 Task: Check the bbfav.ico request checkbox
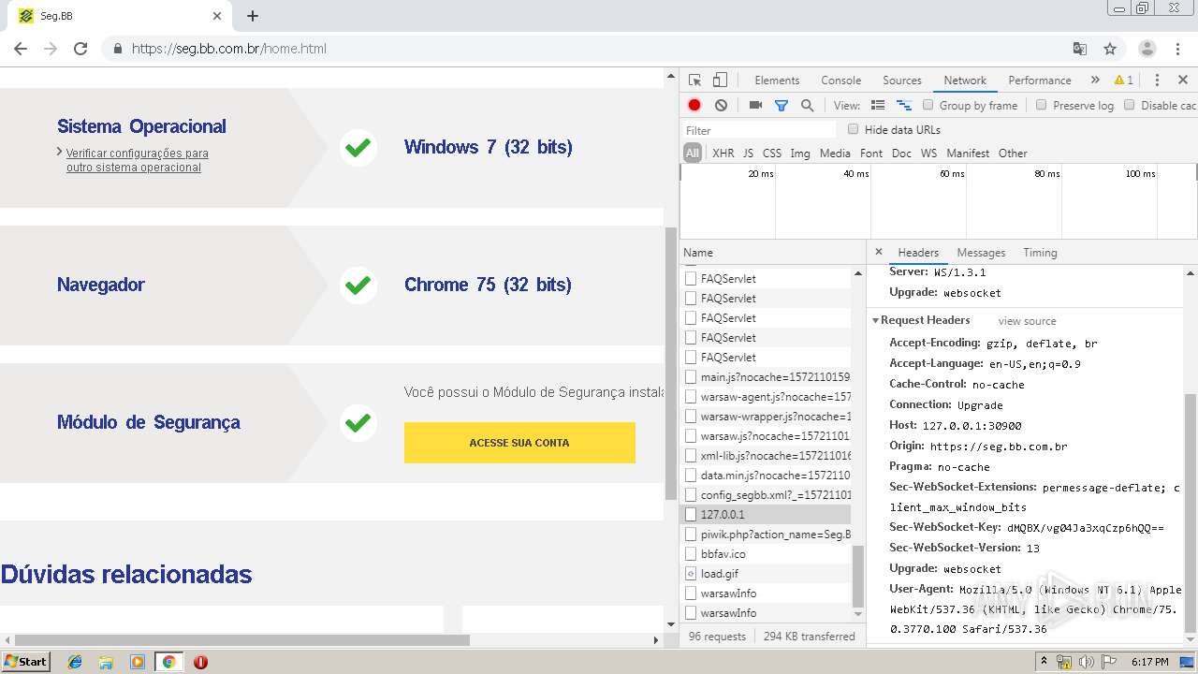coord(691,553)
